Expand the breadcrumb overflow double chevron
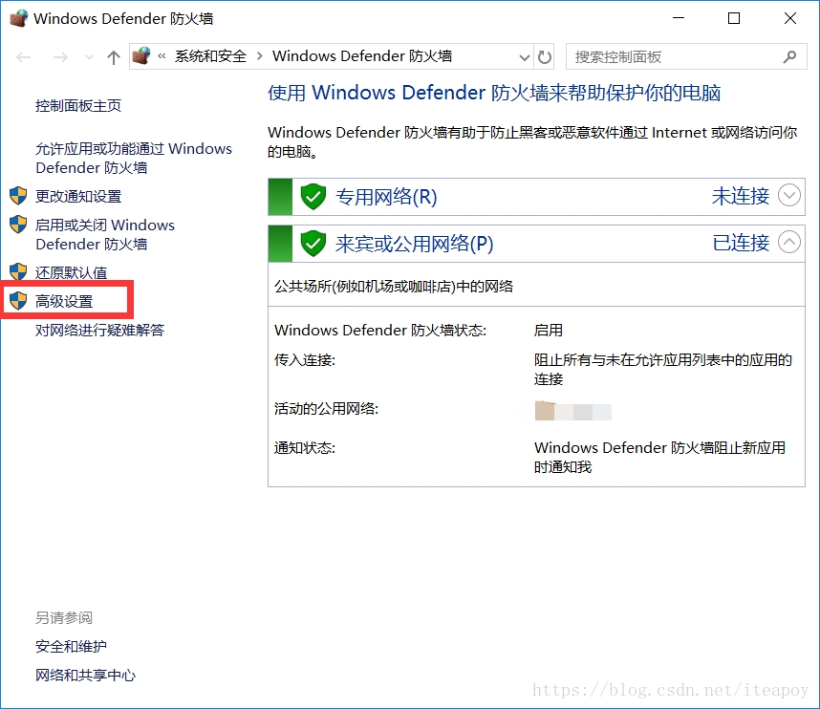The image size is (820, 709). [x=162, y=56]
